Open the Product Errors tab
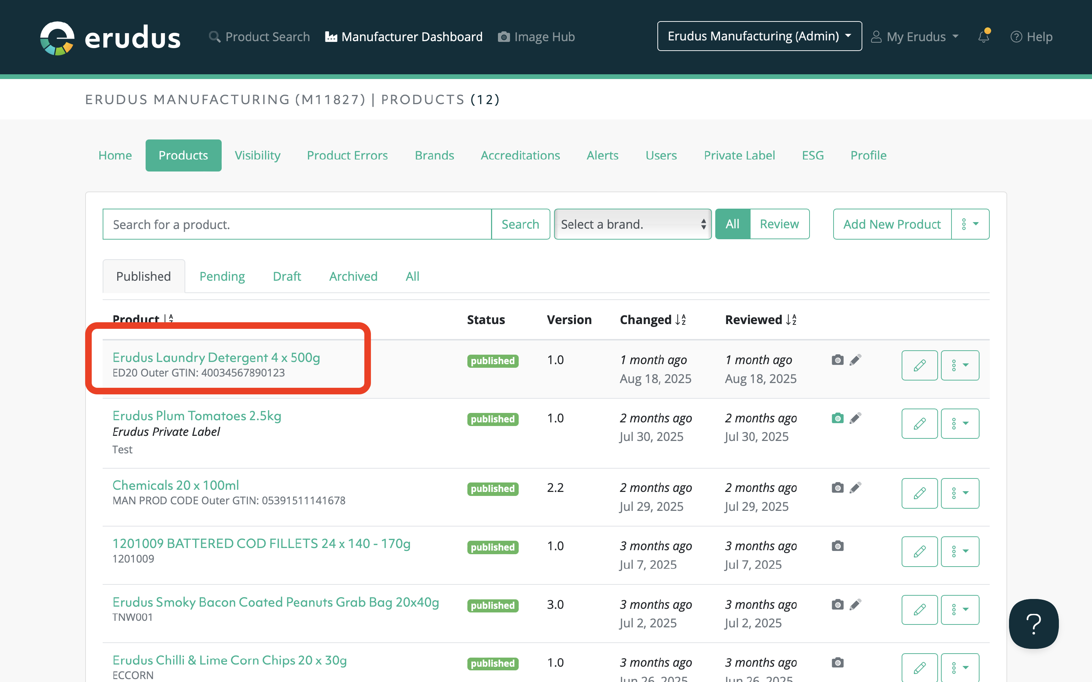 tap(347, 155)
